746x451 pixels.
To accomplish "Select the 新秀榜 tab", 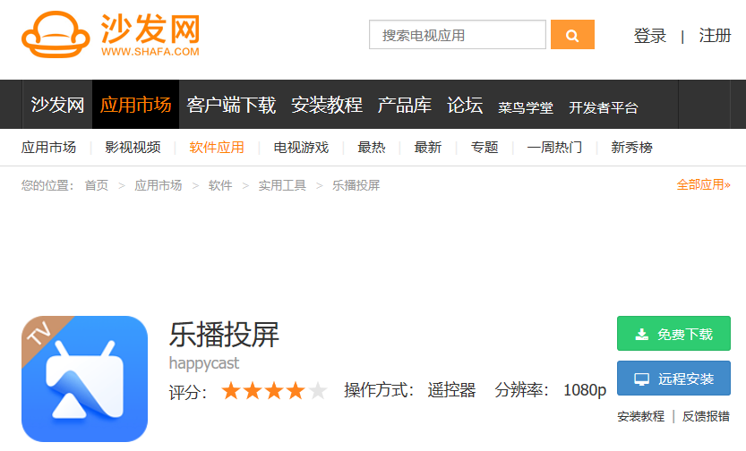I will [x=632, y=148].
